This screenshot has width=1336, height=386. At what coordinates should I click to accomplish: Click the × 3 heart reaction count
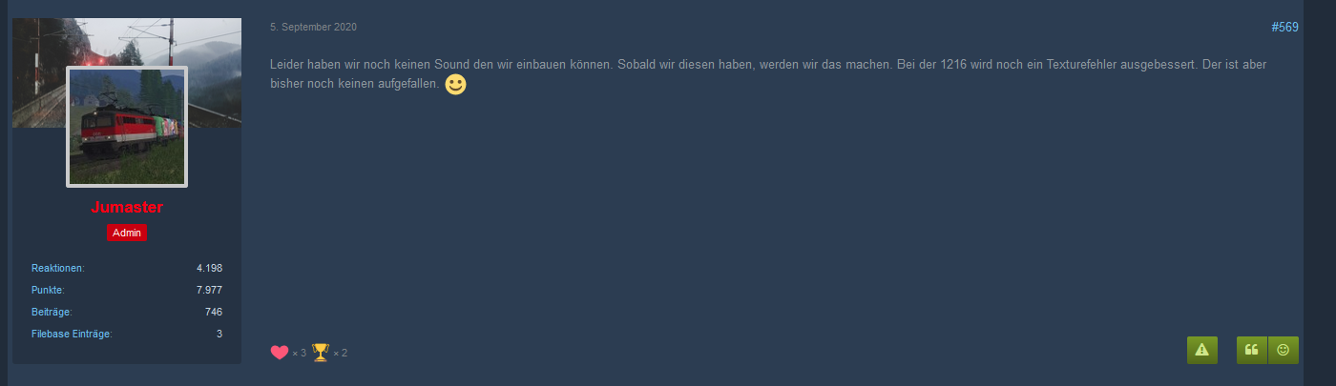click(x=299, y=354)
